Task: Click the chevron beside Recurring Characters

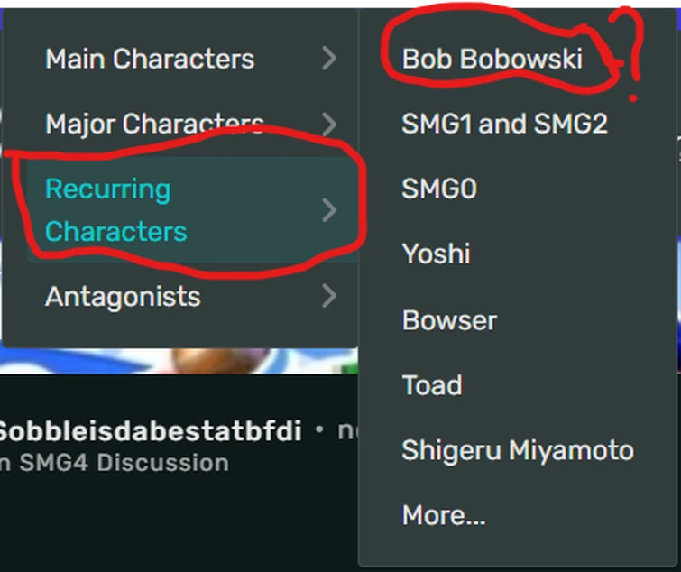Action: [329, 210]
